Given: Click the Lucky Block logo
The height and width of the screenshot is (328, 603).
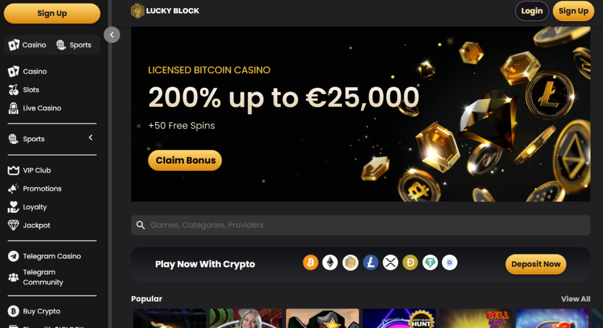Looking at the screenshot, I should [x=165, y=11].
